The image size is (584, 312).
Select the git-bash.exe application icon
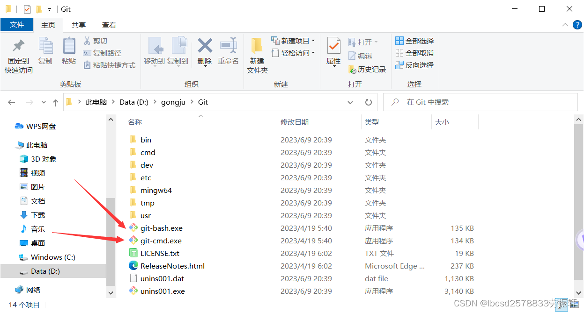(133, 228)
